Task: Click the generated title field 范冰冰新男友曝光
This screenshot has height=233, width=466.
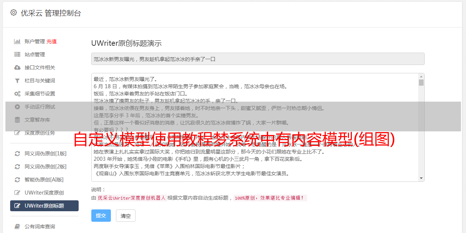Action: coord(258,59)
